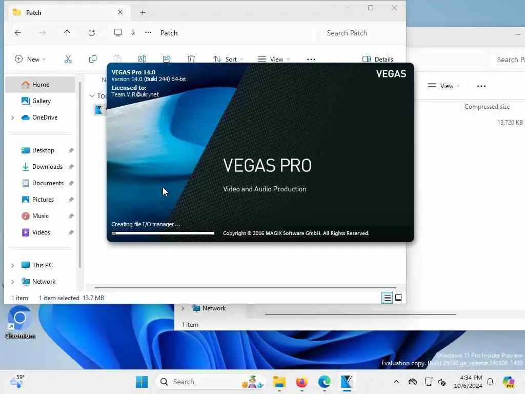The image size is (525, 394).
Task: Open the weather widget showing 59°
Action: click(17, 381)
